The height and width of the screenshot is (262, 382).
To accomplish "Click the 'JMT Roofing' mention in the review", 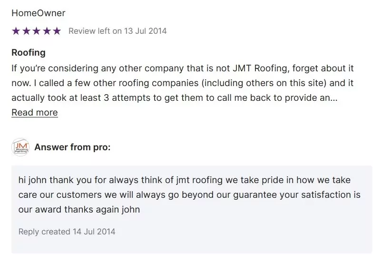I will (x=260, y=68).
